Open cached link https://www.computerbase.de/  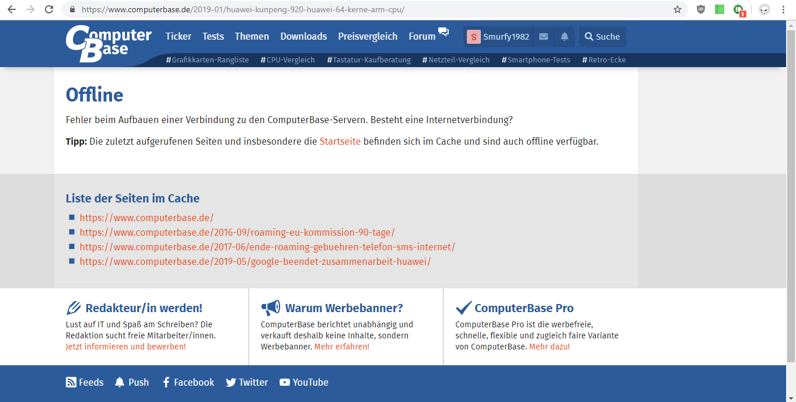tap(146, 218)
